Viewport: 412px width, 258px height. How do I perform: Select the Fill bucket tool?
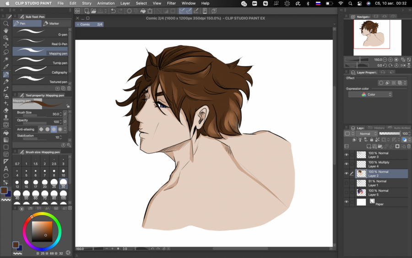tap(6, 132)
